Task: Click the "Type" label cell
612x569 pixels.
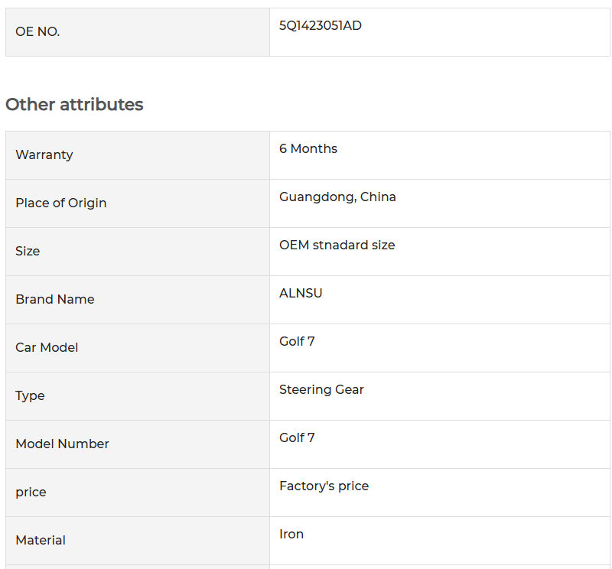Action: [x=138, y=396]
